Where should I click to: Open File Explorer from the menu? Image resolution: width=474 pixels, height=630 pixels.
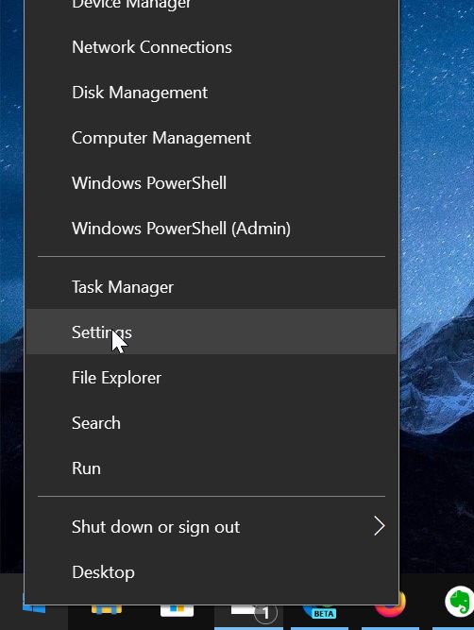[212, 378]
